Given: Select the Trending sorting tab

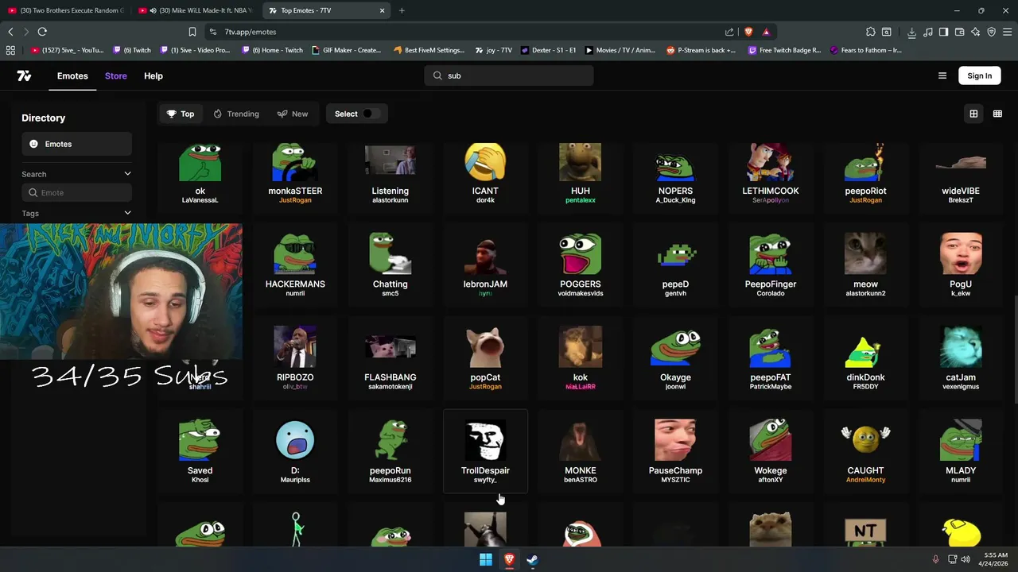Looking at the screenshot, I should click(x=236, y=114).
